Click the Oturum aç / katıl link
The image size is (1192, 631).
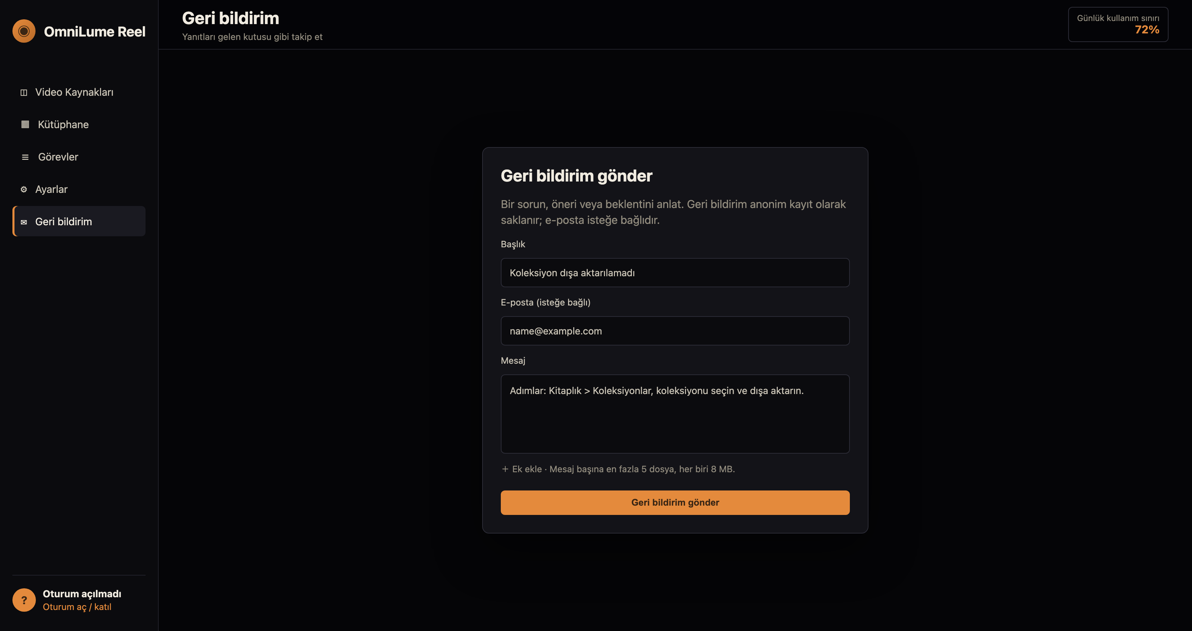tap(77, 607)
